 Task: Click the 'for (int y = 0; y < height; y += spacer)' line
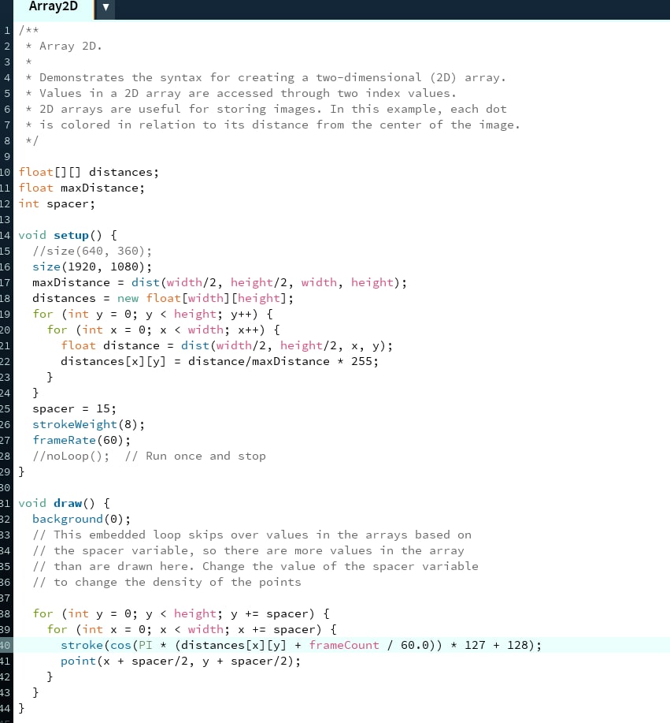(181, 613)
